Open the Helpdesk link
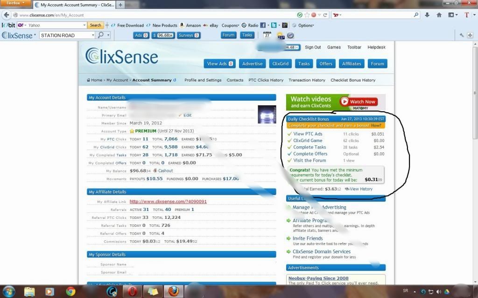 pos(377,47)
